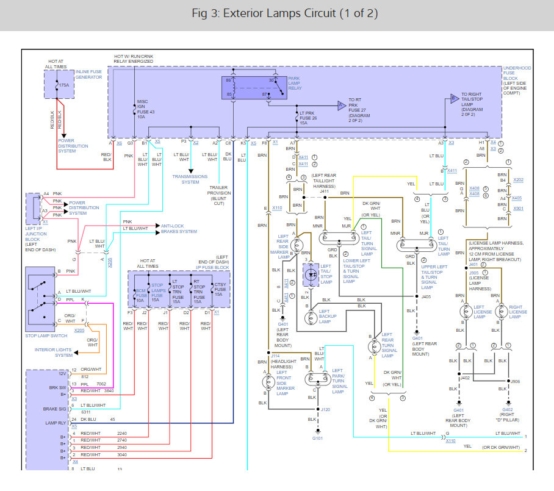Click the 'INTERIOR LIGHTS SYSTEM' label
This screenshot has width=554, height=491.
click(53, 352)
